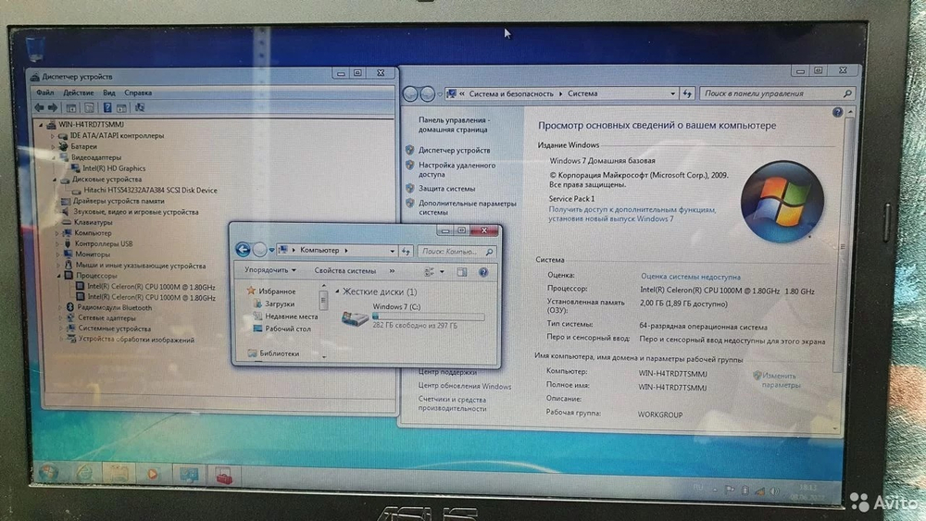Click the scan for hardware changes toolbar icon
Image resolution: width=926 pixels, height=521 pixels.
140,107
